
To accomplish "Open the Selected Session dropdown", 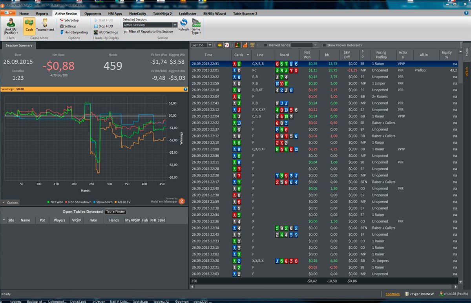I will 150,25.
